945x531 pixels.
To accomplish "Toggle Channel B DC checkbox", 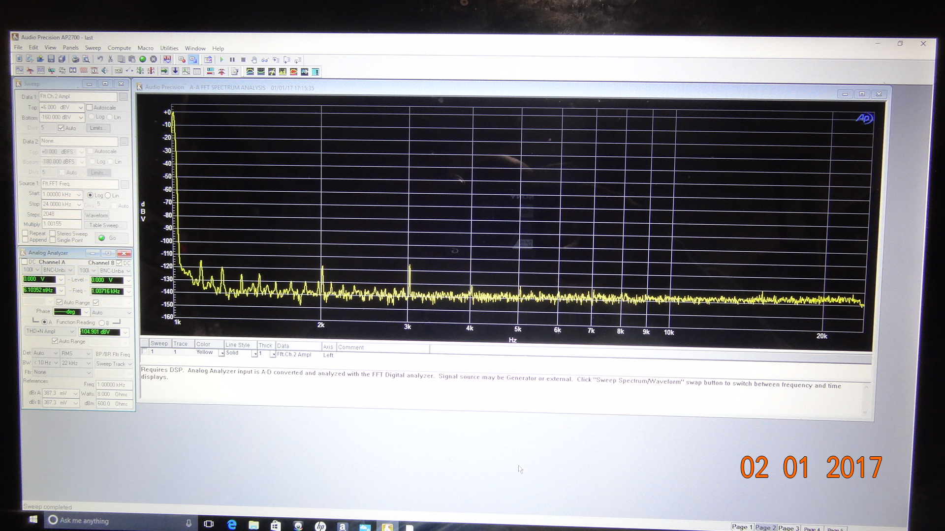I will coord(119,263).
